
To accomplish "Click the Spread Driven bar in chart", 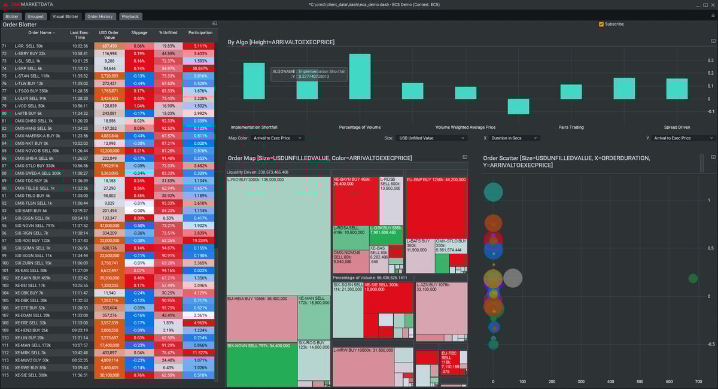I will 677,89.
